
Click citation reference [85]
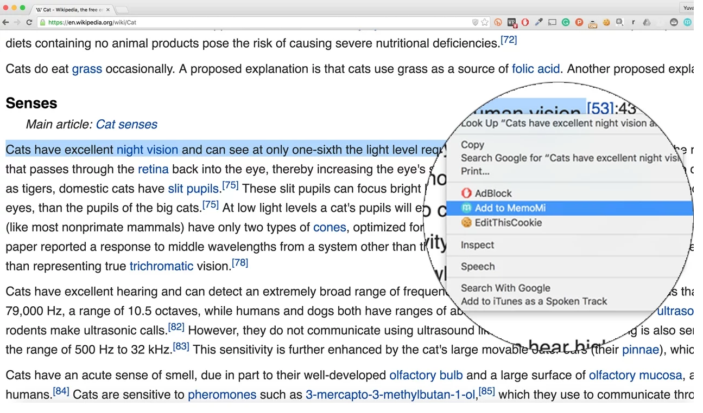[487, 391]
